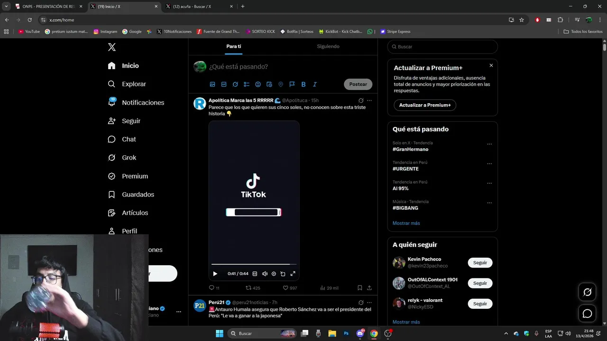Reload the page

point(29,20)
